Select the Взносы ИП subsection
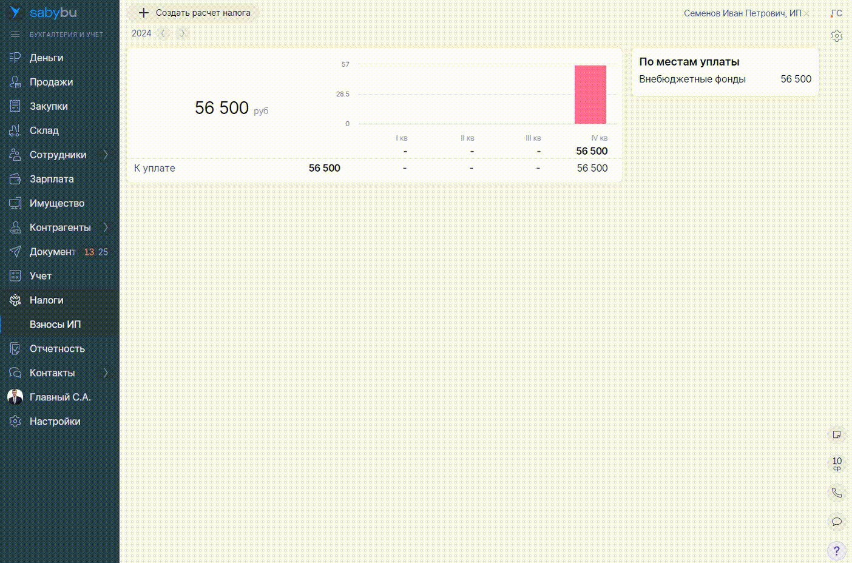 pos(55,325)
